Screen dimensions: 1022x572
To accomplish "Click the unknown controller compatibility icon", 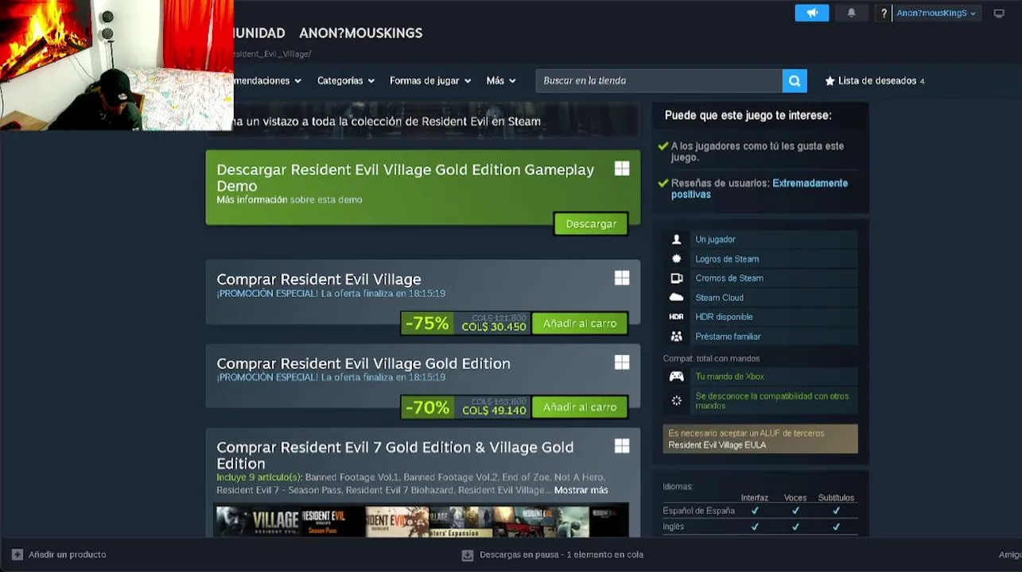I will click(676, 400).
